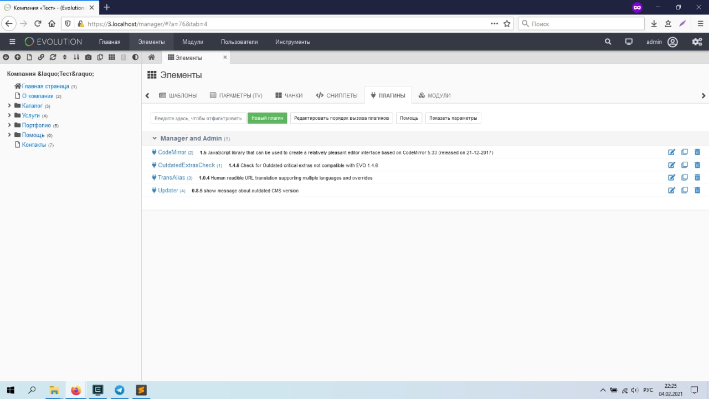Open the tree sort-order up/down arrows icon

(64, 57)
